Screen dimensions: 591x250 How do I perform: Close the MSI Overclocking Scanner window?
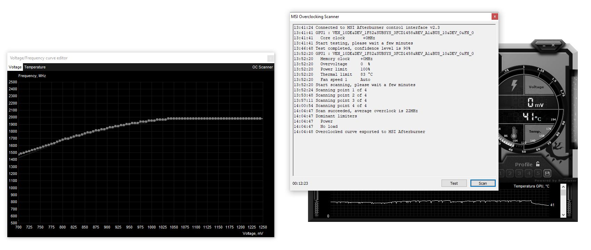tap(495, 16)
